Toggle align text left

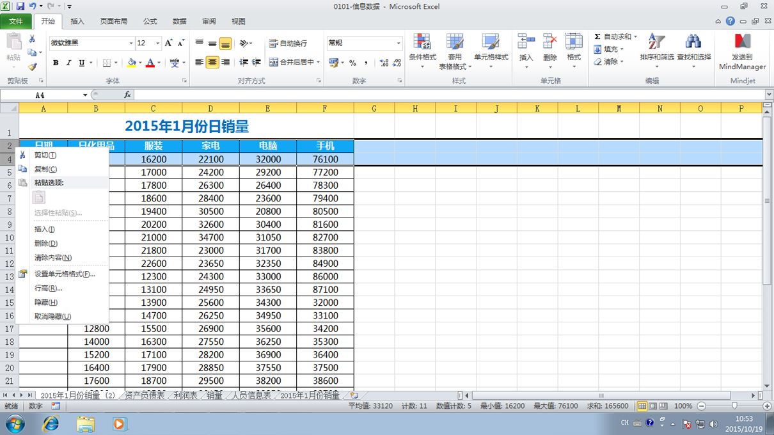(200, 63)
